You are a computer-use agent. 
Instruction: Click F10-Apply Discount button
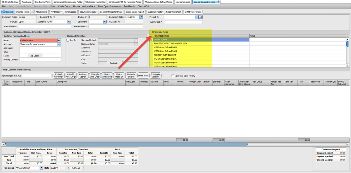tap(155, 75)
